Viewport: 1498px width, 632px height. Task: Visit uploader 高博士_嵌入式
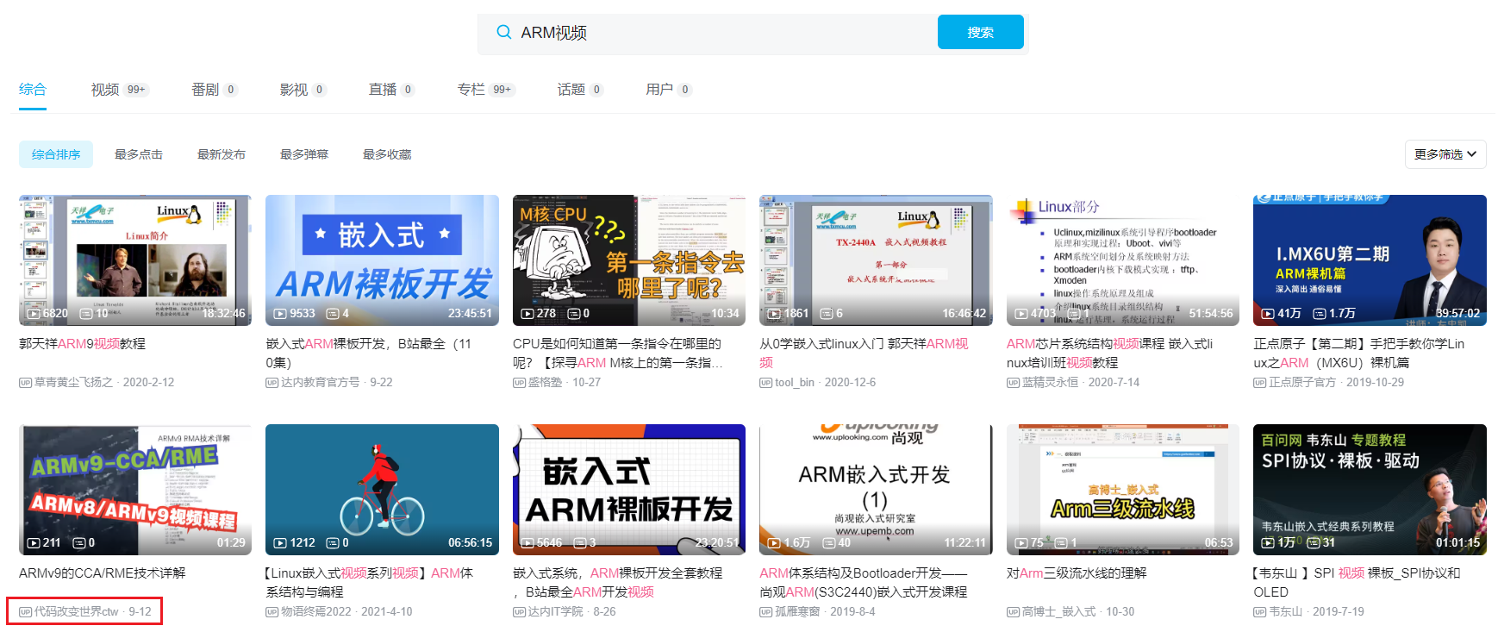click(1059, 611)
